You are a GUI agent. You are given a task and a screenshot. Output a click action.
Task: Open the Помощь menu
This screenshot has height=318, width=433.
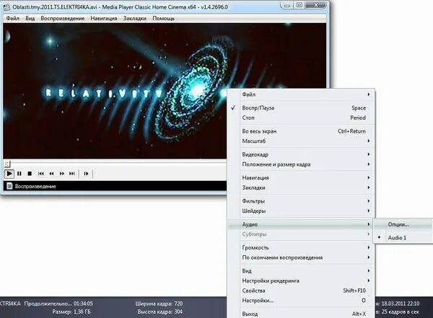coord(164,19)
